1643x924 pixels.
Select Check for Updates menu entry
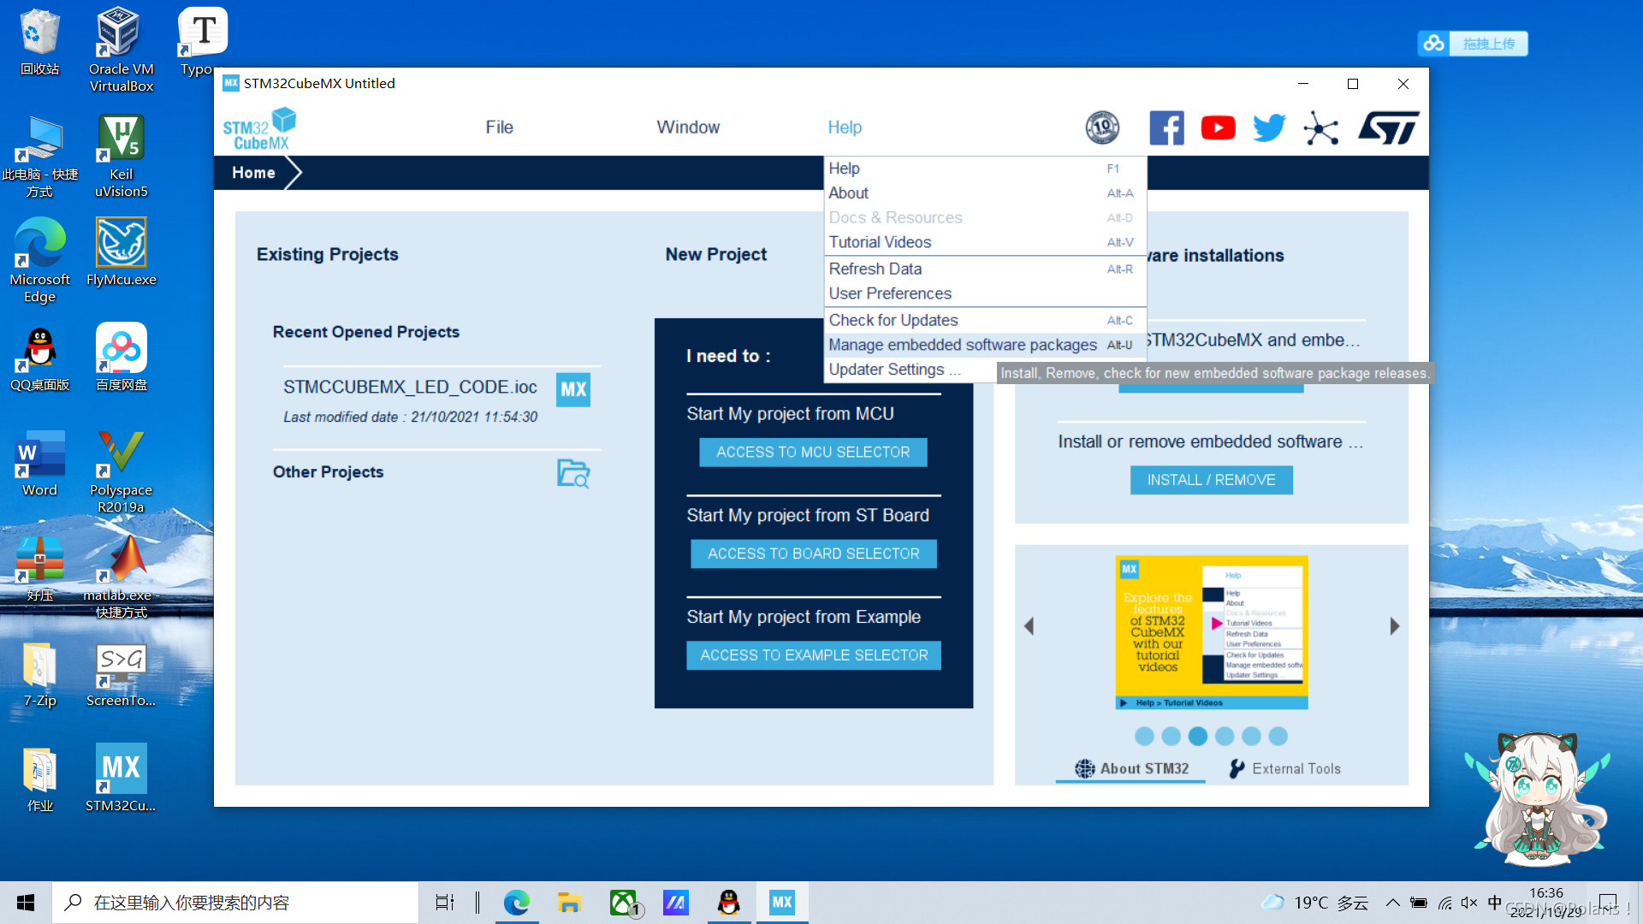point(893,320)
